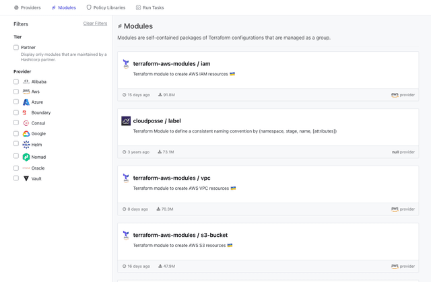
Task: Click the Oracle logo icon
Action: point(26,168)
